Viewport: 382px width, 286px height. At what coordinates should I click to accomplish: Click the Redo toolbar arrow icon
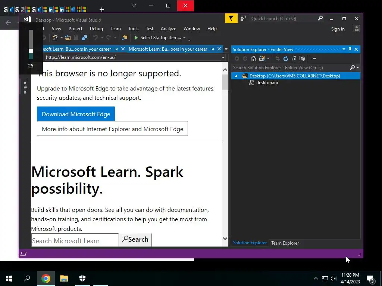(x=109, y=38)
